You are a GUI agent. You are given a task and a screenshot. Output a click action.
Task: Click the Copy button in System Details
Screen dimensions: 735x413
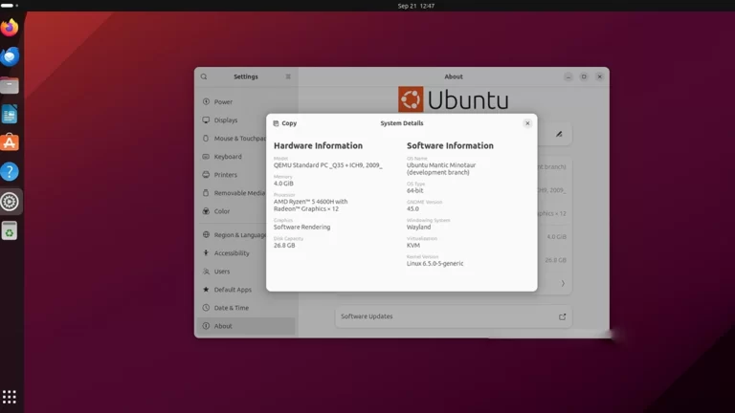(285, 123)
